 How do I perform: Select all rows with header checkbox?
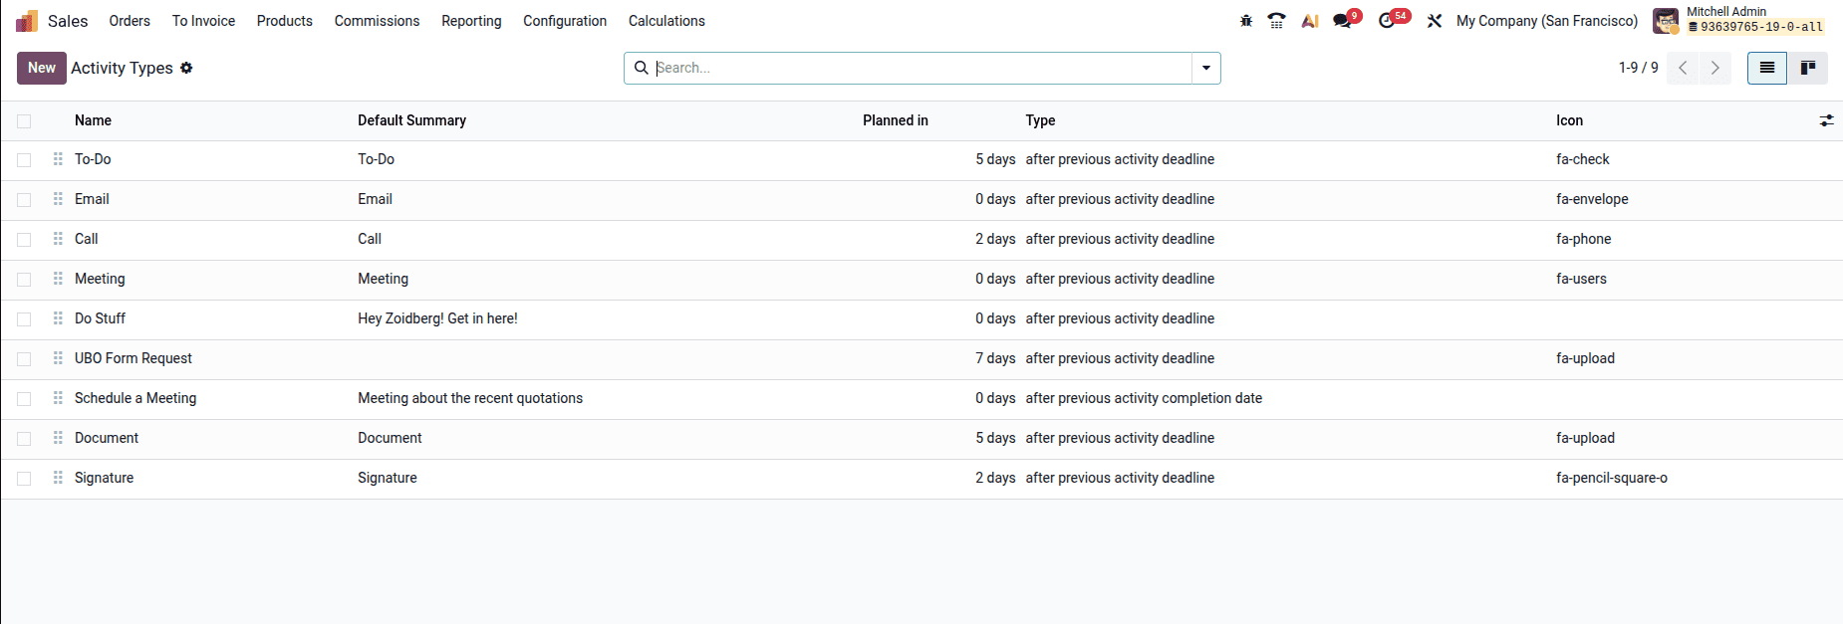(x=24, y=121)
